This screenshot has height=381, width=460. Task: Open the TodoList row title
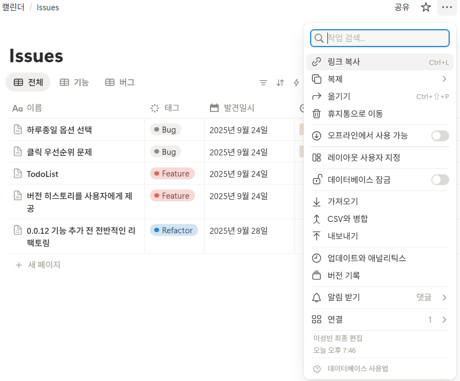pos(43,174)
